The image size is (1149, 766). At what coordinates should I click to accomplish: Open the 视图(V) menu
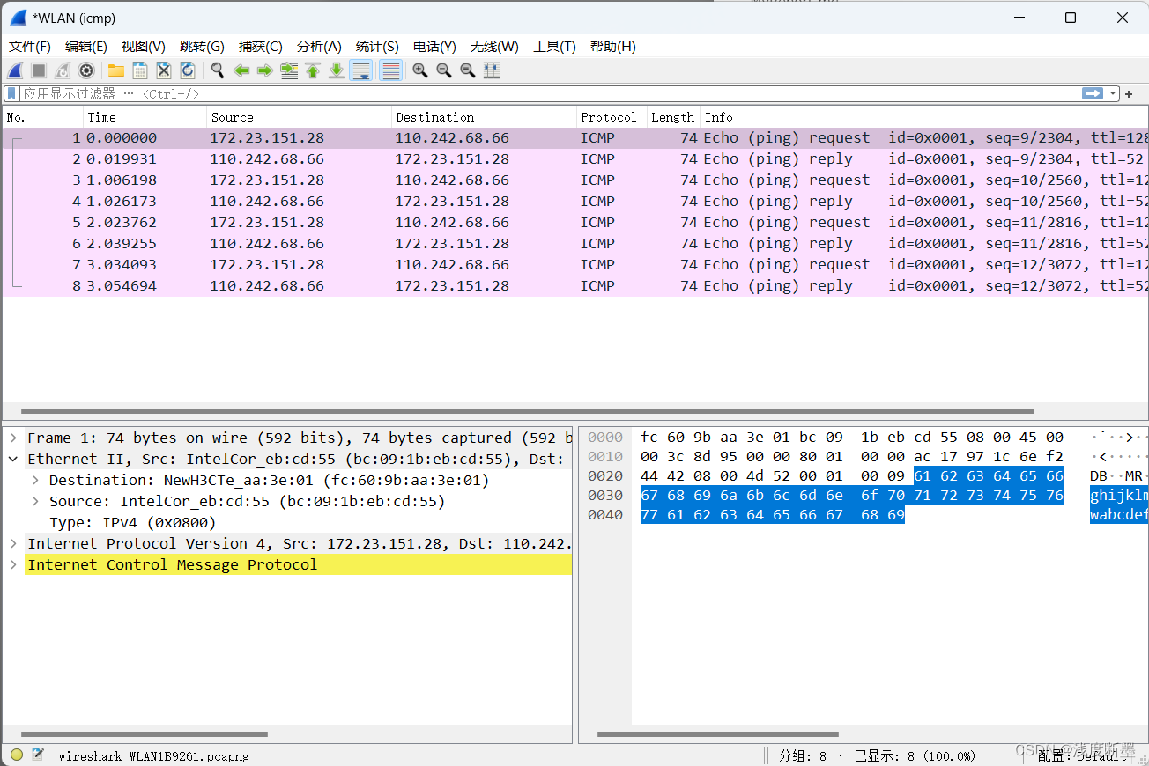click(x=144, y=46)
